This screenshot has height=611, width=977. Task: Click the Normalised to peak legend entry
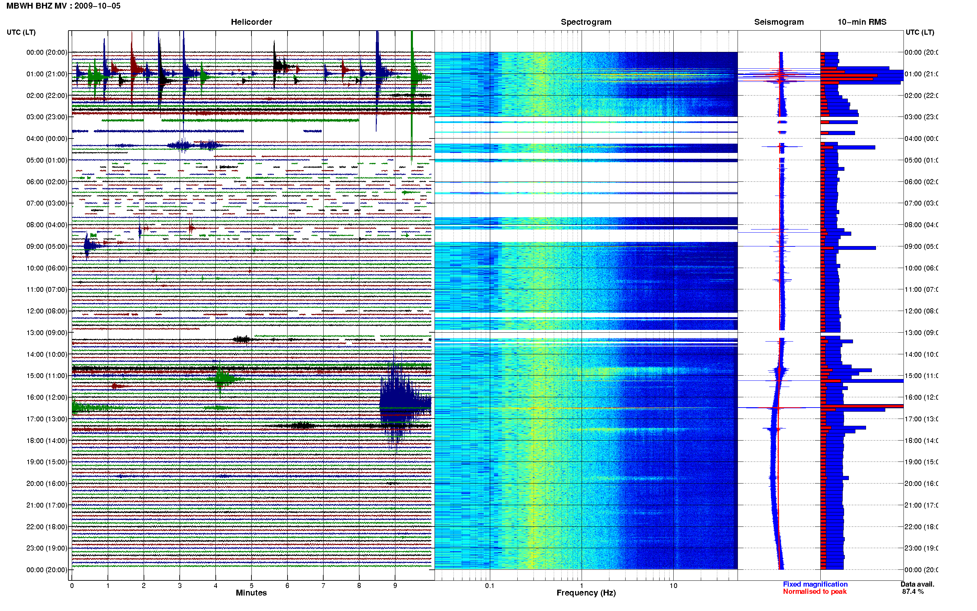point(815,592)
